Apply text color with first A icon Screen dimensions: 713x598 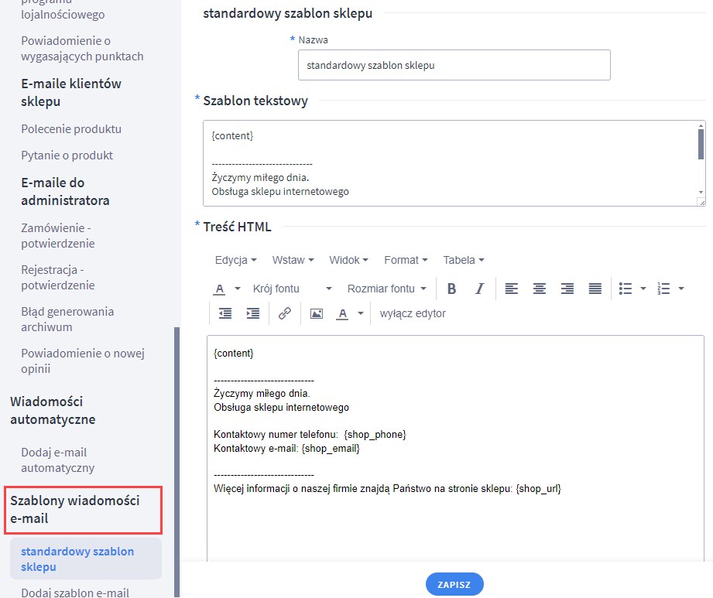click(x=220, y=289)
